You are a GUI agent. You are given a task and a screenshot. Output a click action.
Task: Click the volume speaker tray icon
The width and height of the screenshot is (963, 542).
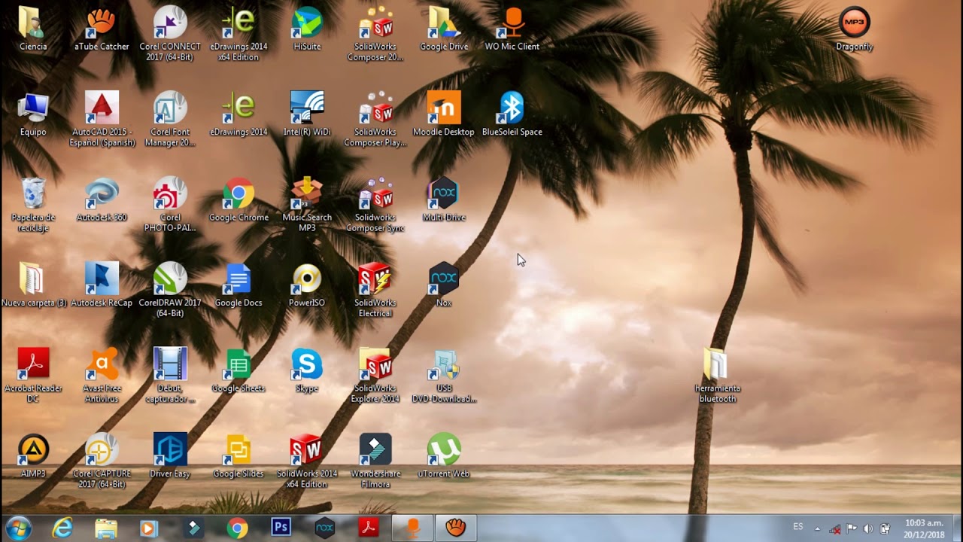click(x=868, y=528)
